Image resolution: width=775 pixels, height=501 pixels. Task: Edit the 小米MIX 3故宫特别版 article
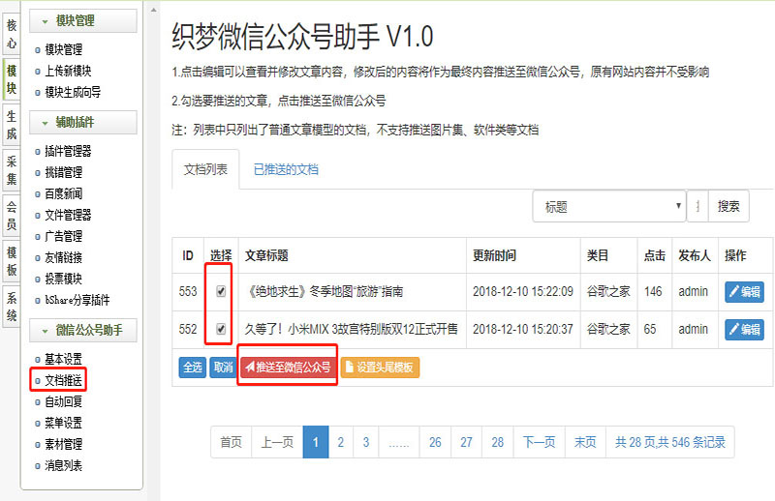point(744,329)
